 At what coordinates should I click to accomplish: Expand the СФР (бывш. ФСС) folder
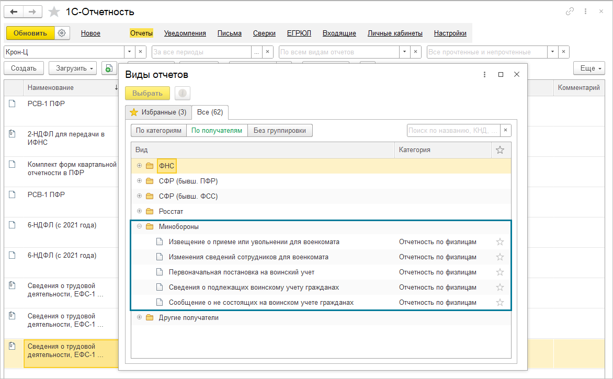pos(139,196)
